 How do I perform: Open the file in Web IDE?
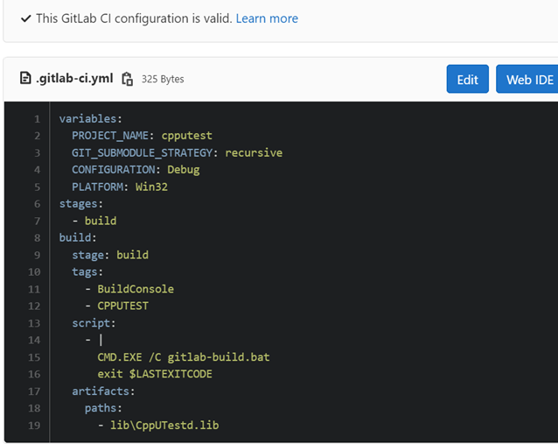pyautogui.click(x=528, y=80)
